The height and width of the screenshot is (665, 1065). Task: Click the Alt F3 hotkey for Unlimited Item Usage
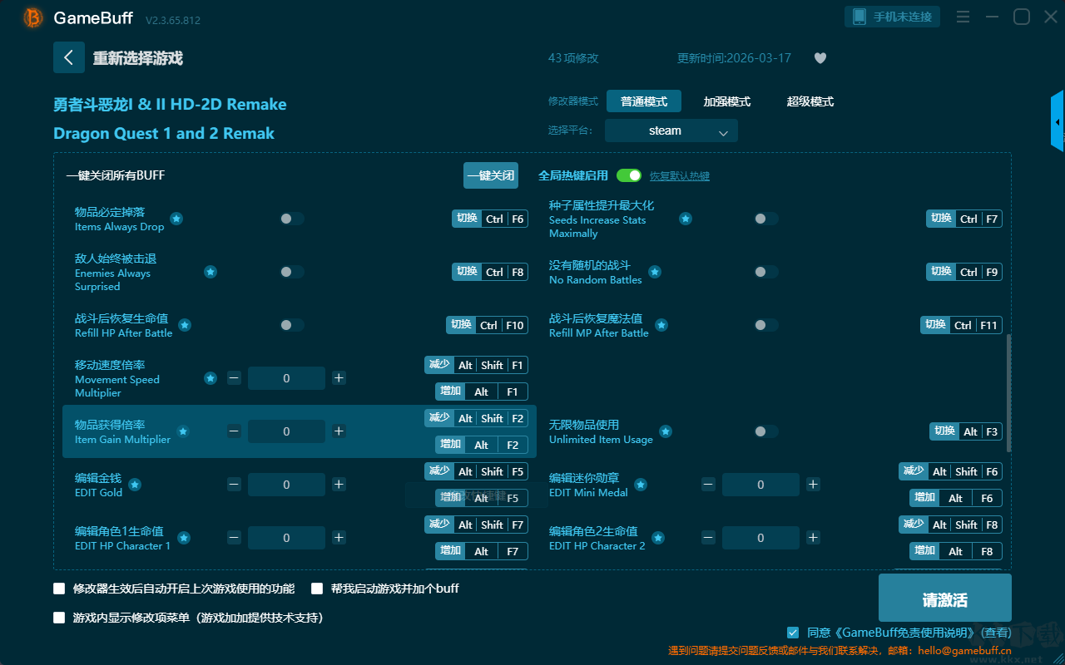point(966,431)
